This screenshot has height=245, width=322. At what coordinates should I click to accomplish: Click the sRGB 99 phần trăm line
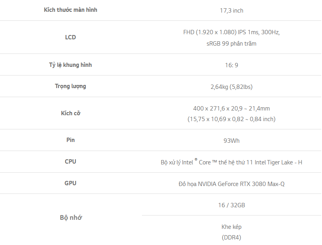click(x=232, y=44)
